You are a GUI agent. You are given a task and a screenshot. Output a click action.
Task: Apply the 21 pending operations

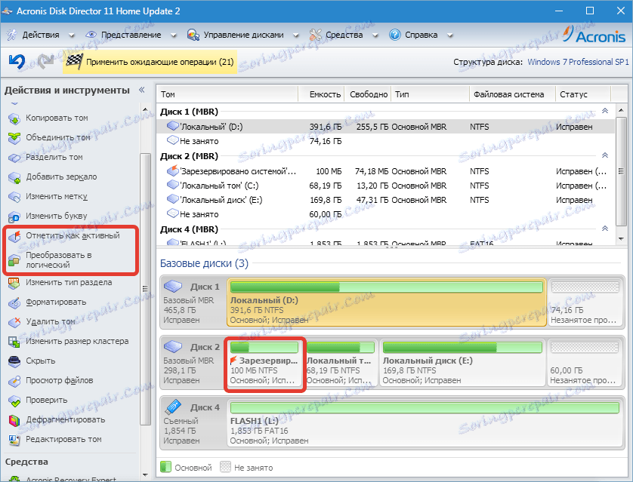[x=150, y=62]
